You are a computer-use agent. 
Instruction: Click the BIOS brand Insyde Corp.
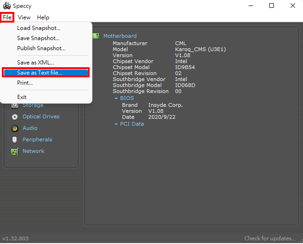tap(166, 105)
